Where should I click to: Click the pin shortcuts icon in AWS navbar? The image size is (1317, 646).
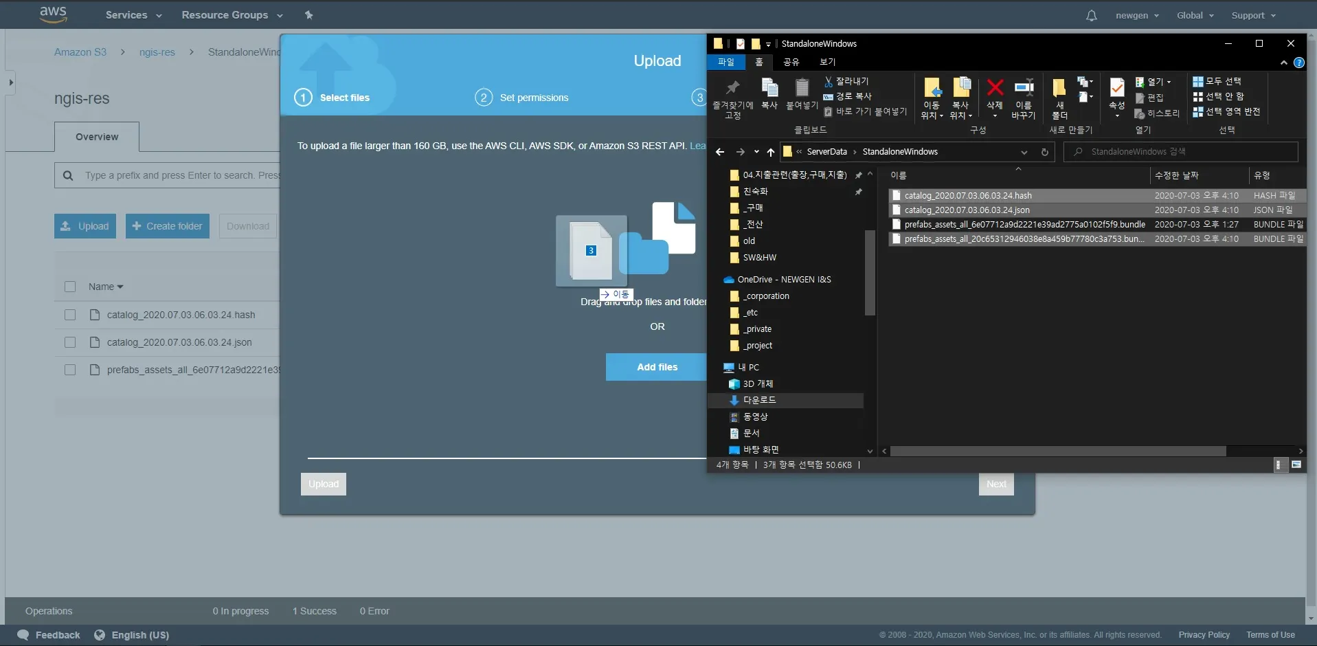click(308, 15)
